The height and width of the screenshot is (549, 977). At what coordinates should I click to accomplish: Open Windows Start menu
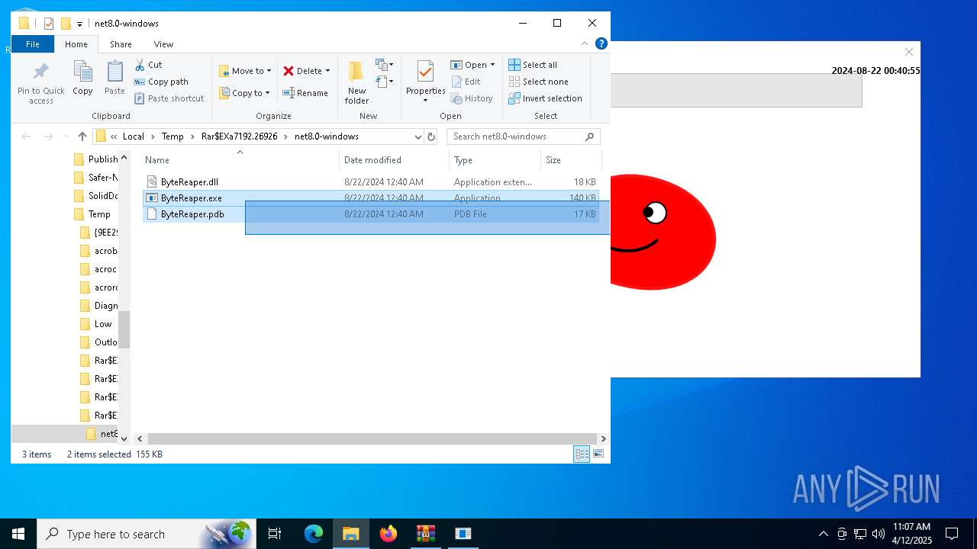(18, 534)
